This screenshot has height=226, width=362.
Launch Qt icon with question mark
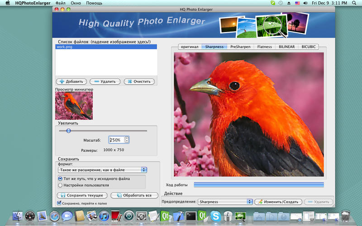tap(166, 216)
